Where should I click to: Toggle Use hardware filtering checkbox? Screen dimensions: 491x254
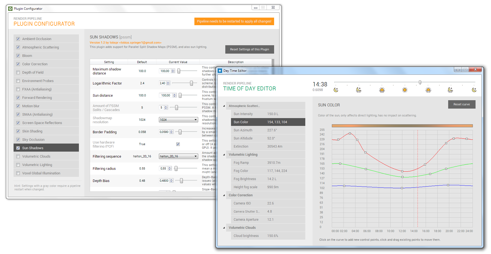(178, 144)
